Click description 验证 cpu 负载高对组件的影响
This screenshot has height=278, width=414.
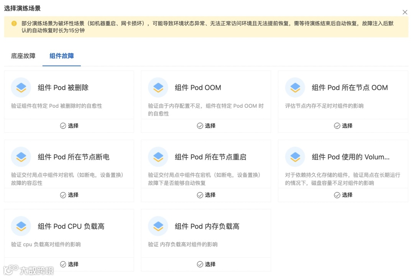(46, 245)
